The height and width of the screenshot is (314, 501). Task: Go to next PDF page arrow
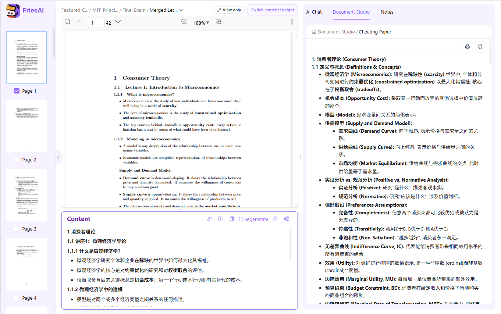(118, 22)
